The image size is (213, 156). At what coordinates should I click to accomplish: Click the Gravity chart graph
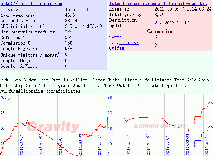pyautogui.click(x=53, y=125)
